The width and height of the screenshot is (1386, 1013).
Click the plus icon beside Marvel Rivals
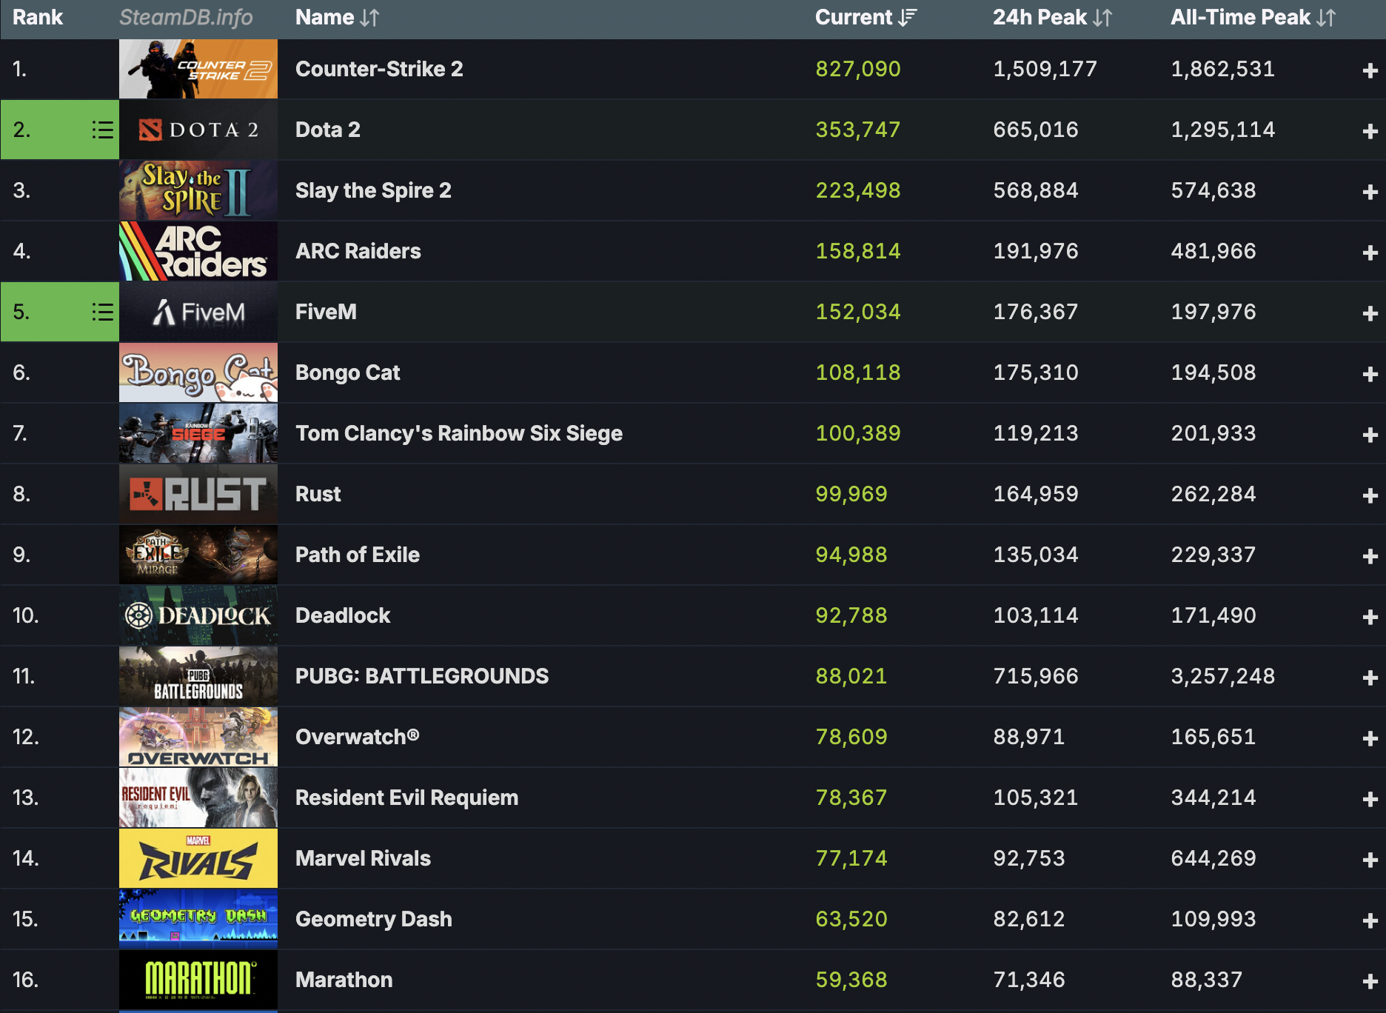[1369, 860]
